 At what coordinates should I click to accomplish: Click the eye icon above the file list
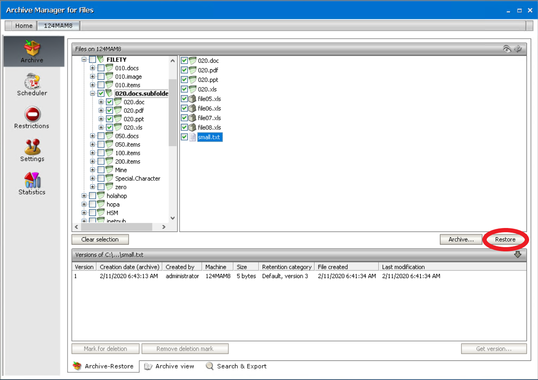(507, 48)
